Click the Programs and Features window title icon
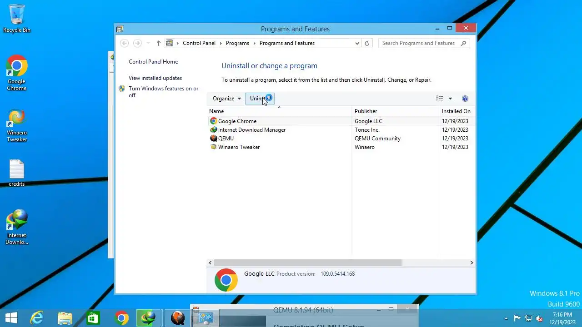 click(120, 29)
